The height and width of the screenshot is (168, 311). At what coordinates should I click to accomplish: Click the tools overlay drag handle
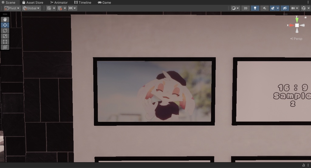(x=5, y=14)
